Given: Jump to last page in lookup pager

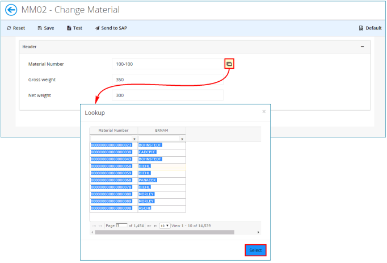Looking at the screenshot, I should click(155, 226).
